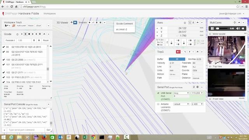Refresh the Serial Port list

[x=194, y=87]
